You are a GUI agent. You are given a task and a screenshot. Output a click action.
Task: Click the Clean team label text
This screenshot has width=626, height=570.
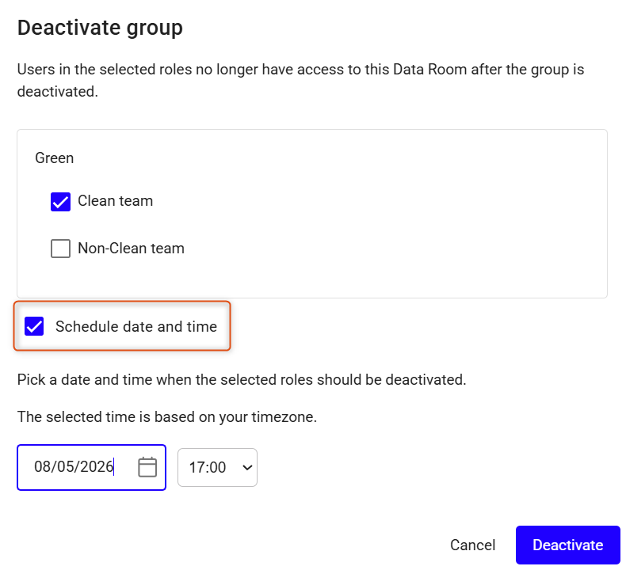116,201
